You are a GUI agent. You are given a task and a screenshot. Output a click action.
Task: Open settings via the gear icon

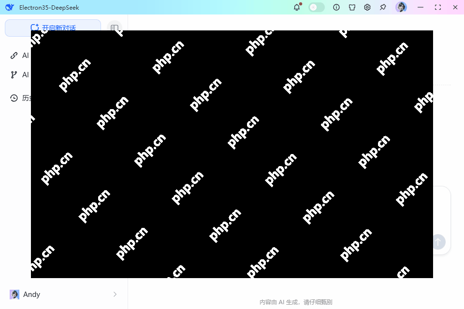(x=367, y=7)
